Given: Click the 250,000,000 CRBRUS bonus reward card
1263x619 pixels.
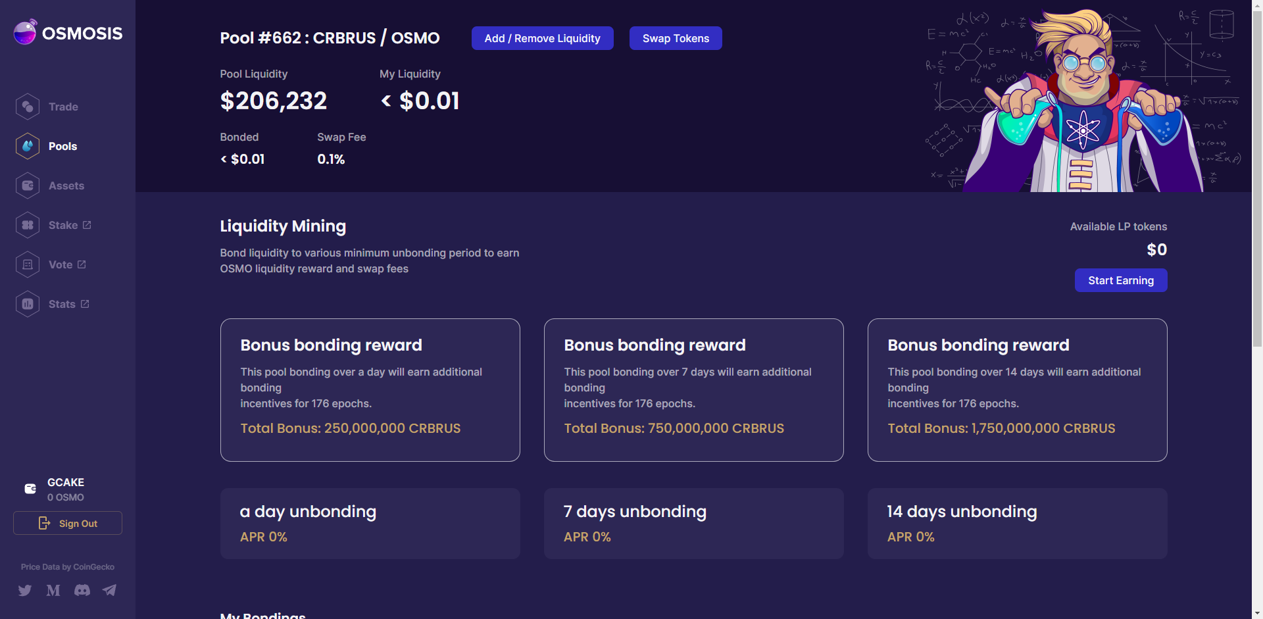Looking at the screenshot, I should 370,390.
